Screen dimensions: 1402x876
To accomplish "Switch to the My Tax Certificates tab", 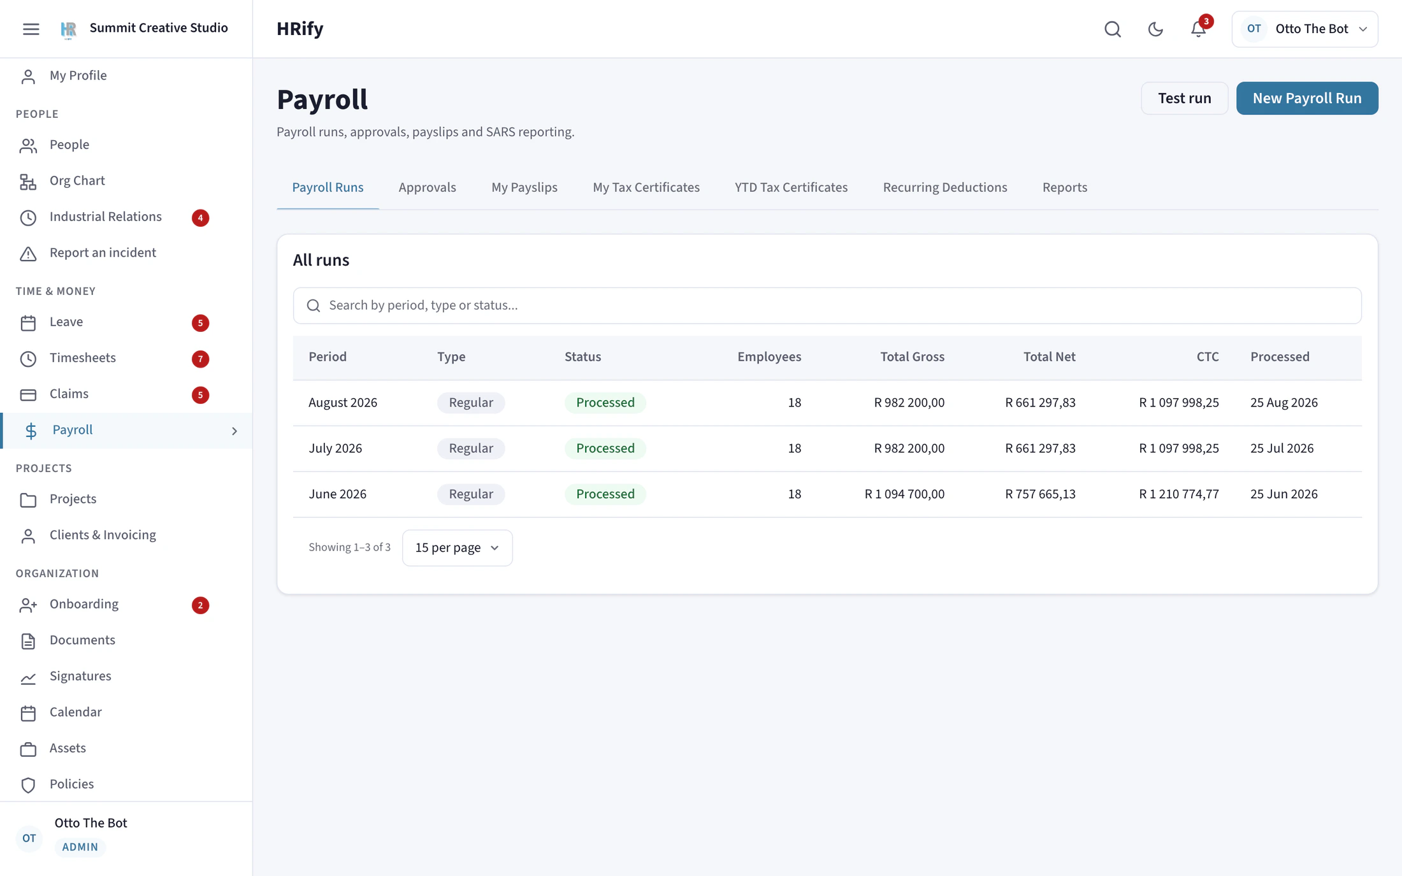I will (646, 187).
